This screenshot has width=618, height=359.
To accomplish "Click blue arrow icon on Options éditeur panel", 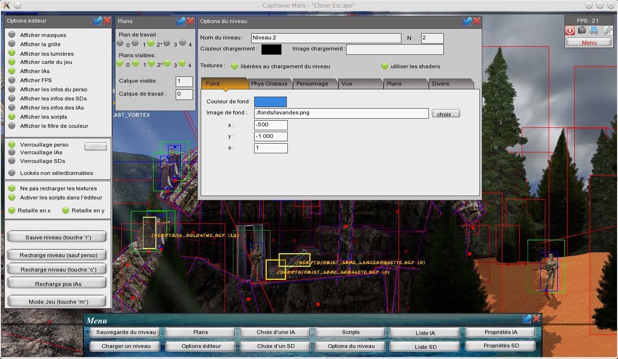I will [98, 21].
